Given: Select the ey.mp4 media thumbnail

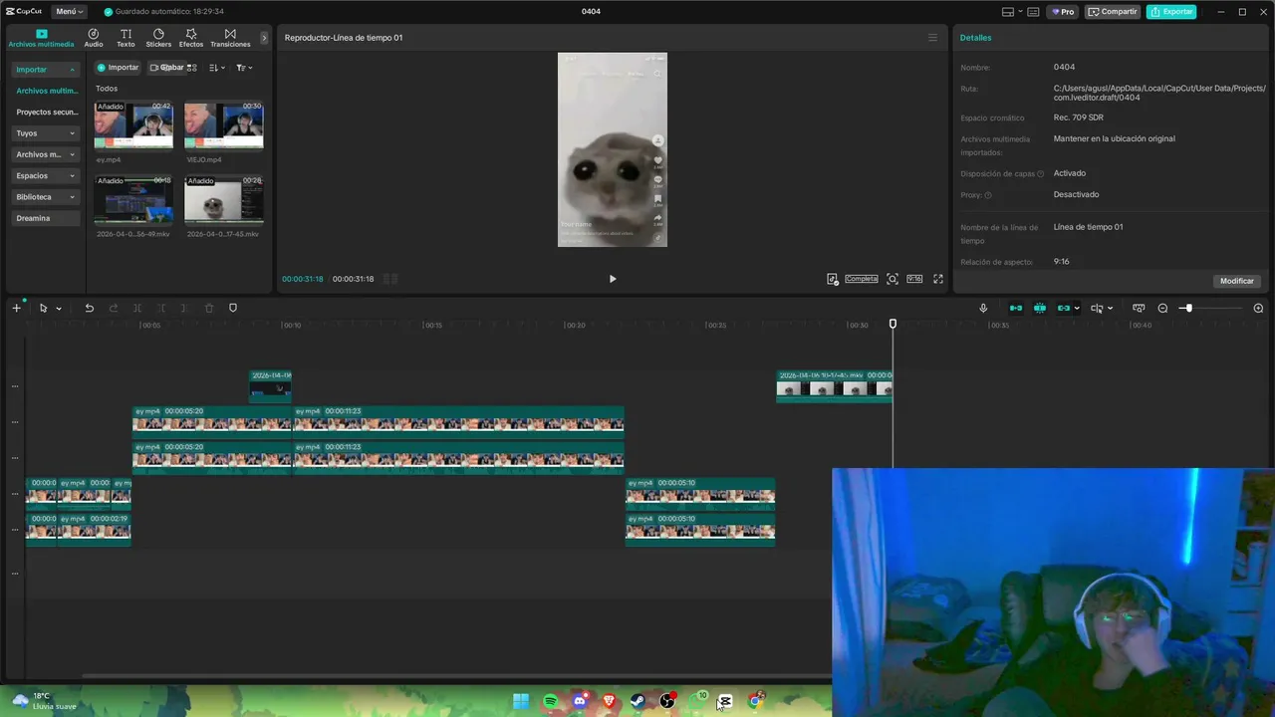Looking at the screenshot, I should click(x=133, y=125).
